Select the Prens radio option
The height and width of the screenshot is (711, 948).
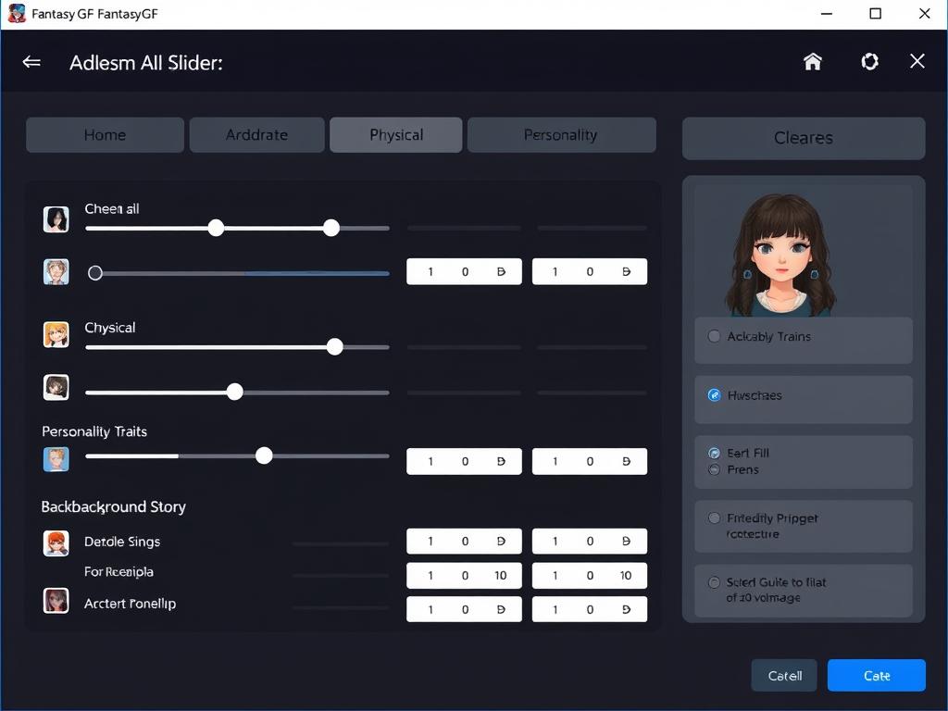click(x=714, y=469)
